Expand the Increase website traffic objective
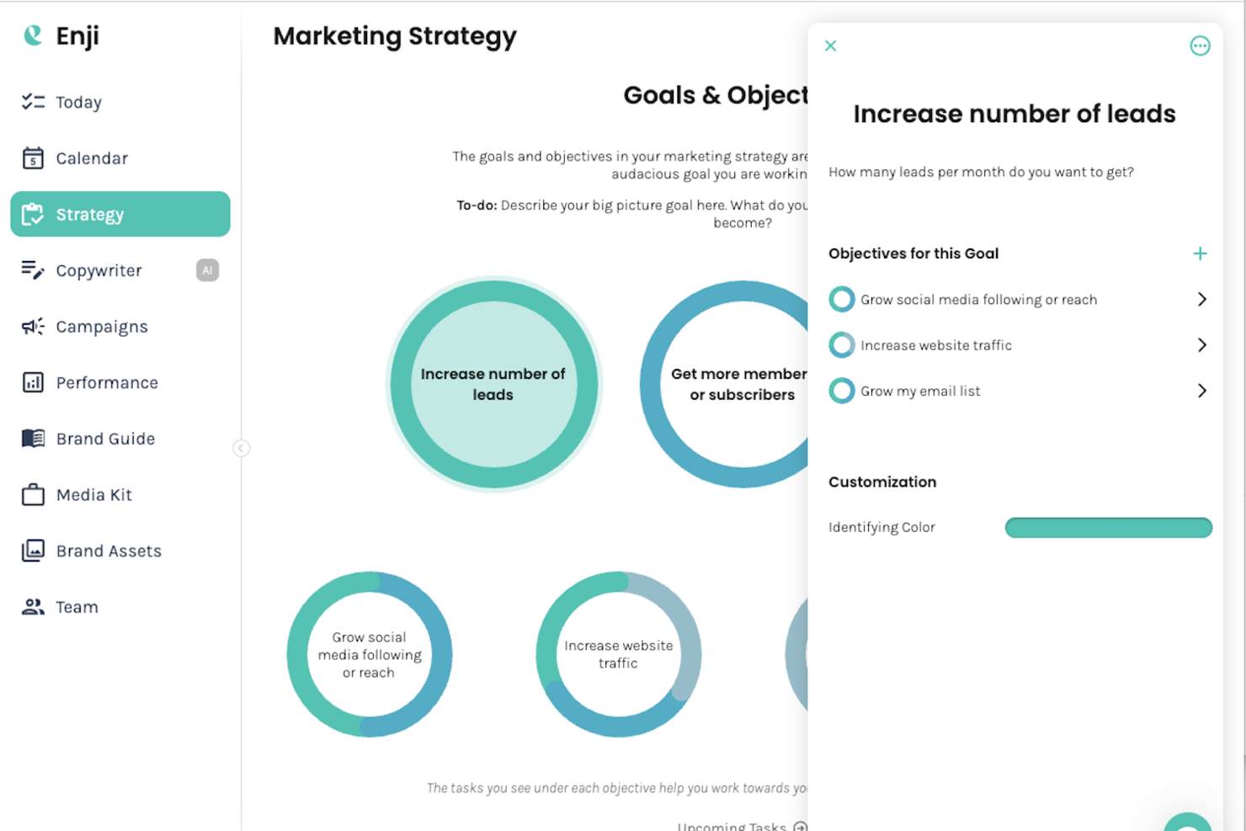Image resolution: width=1246 pixels, height=831 pixels. click(x=1202, y=344)
